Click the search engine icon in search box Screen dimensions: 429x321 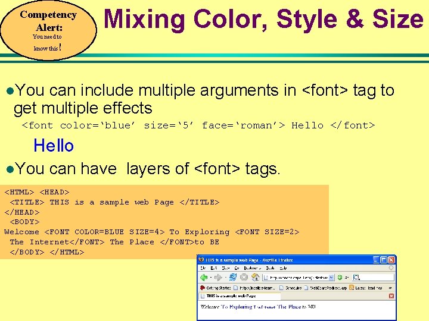click(356, 278)
